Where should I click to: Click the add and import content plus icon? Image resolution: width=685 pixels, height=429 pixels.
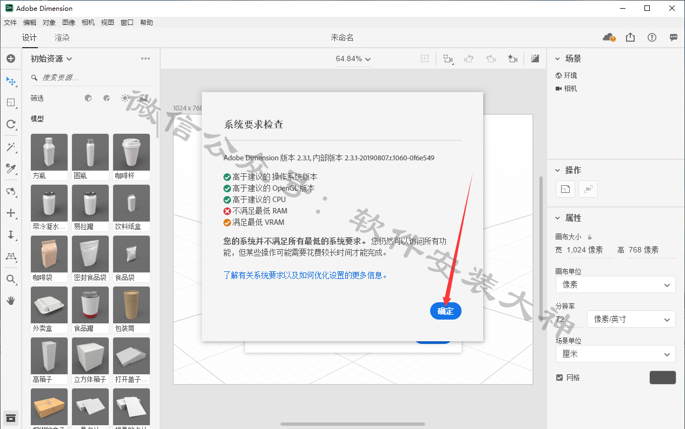[11, 58]
